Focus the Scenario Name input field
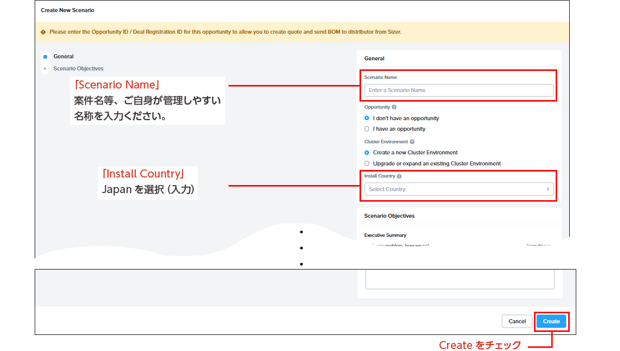Screen dimensions: 620x351 coord(459,90)
